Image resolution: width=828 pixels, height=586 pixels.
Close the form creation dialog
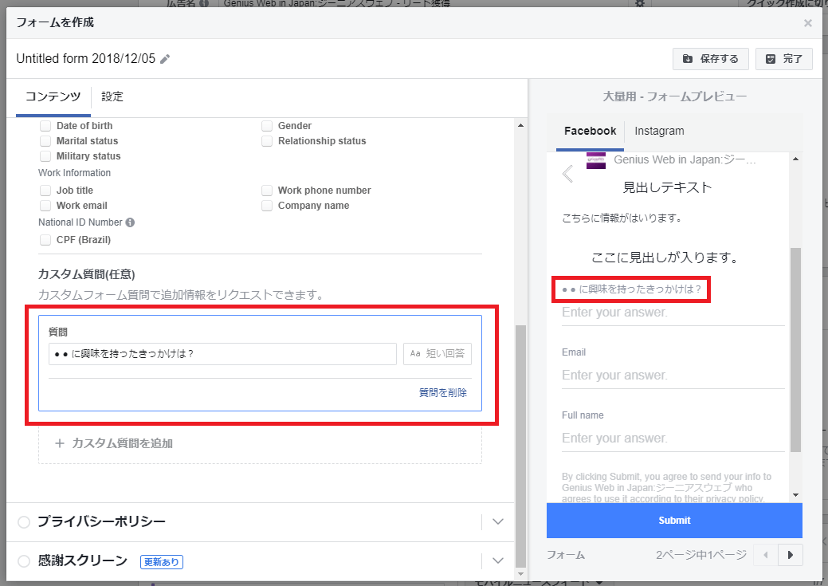pyautogui.click(x=808, y=23)
